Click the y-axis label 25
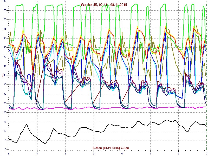Viewport: 208px width, 156px height. pos(4,103)
